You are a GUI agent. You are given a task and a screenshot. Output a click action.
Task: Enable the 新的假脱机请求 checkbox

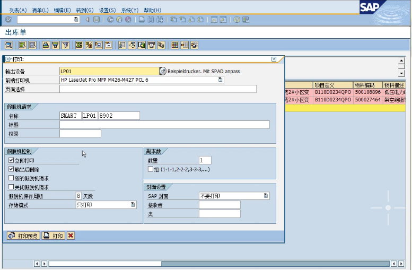click(11, 178)
